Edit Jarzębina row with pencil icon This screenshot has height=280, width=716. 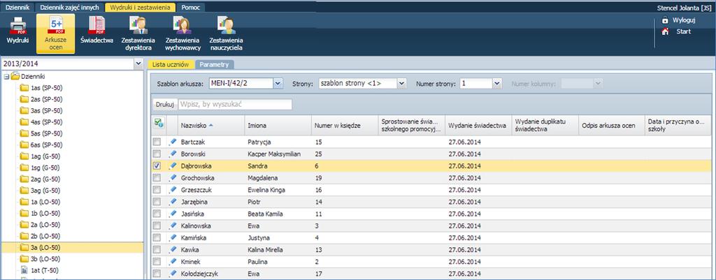(x=172, y=202)
